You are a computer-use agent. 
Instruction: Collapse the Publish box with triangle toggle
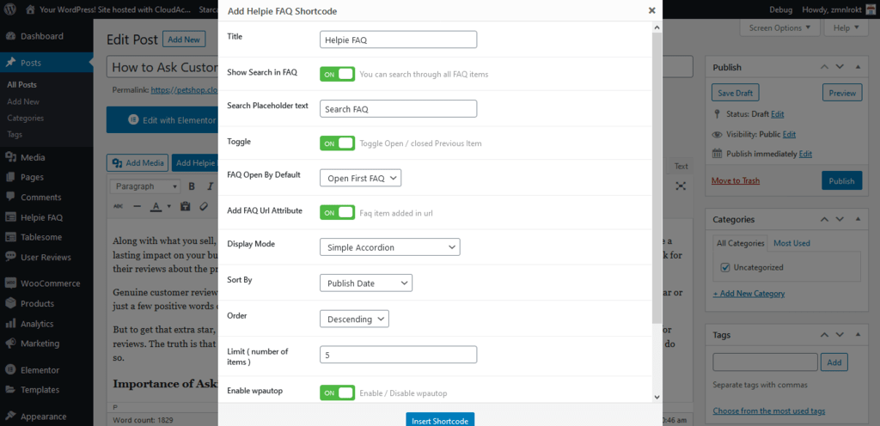[858, 67]
